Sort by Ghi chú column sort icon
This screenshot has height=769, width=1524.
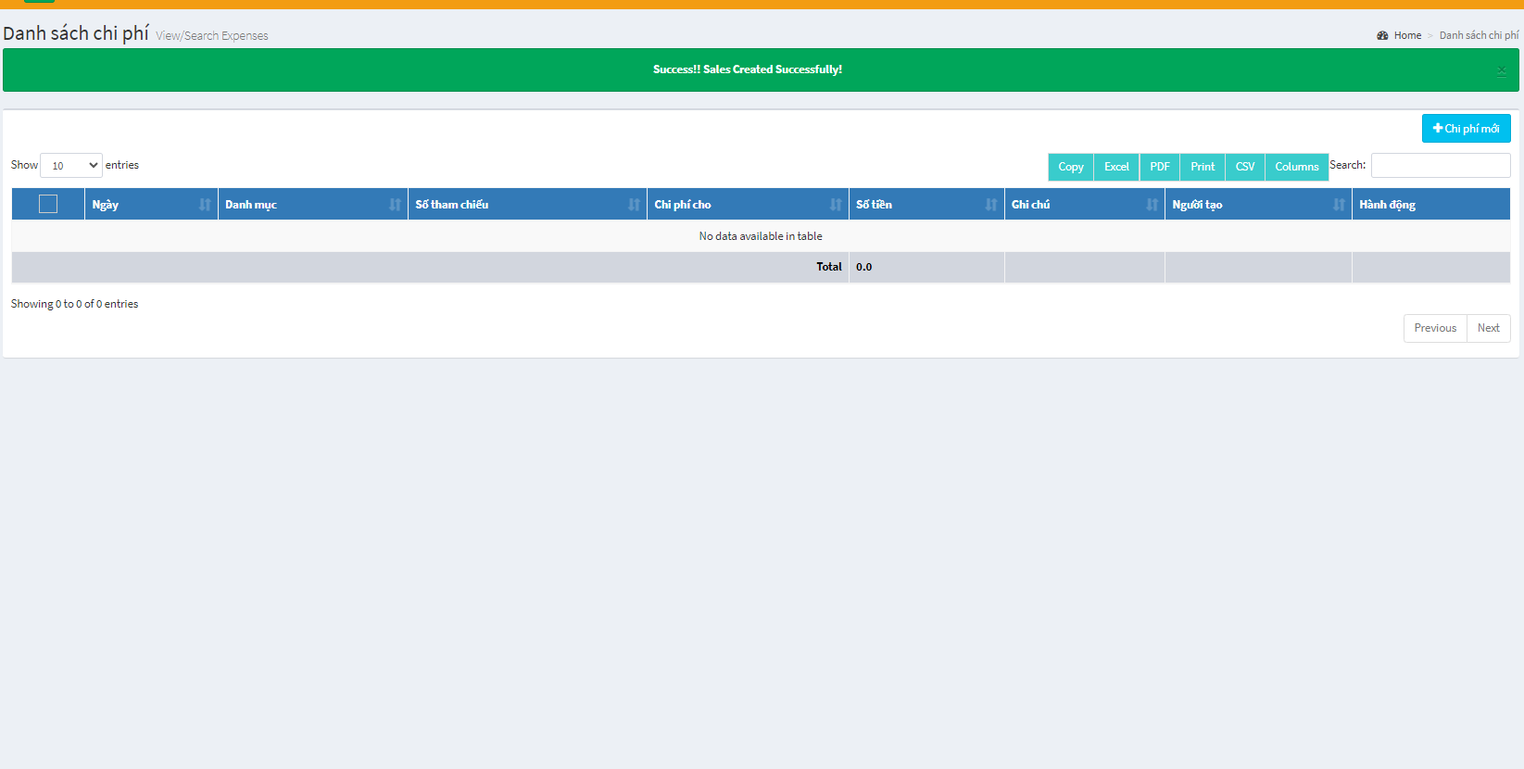click(x=1152, y=205)
